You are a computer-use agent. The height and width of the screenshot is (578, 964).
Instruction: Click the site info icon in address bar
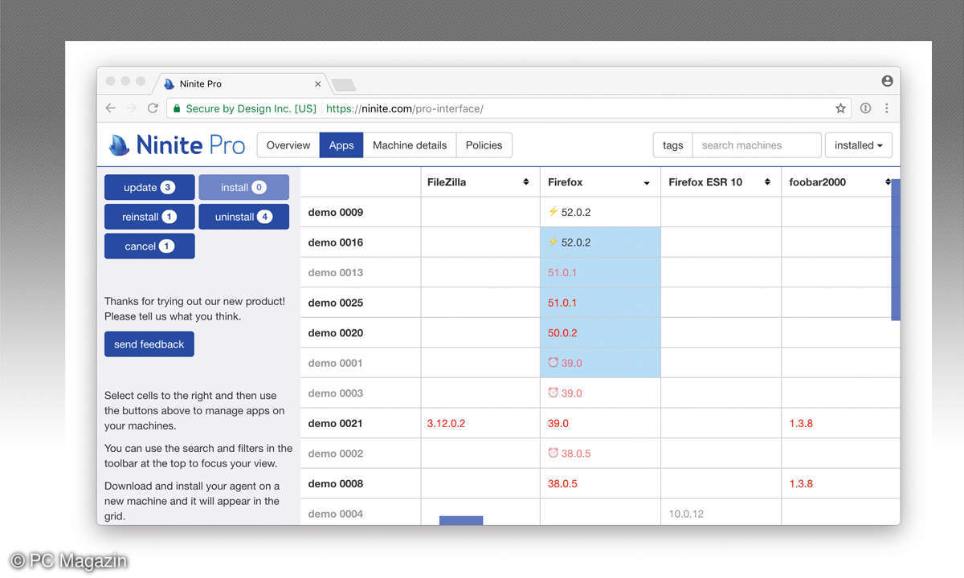865,108
